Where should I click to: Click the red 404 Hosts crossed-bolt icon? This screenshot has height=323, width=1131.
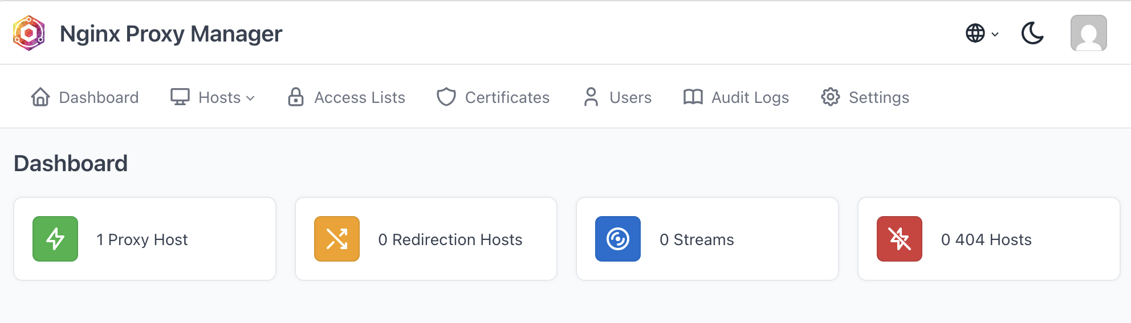pos(900,239)
